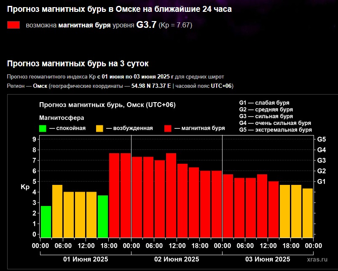Click the red storm-level swatch beside G3.7
The width and height of the screenshot is (338, 271).
[13, 25]
